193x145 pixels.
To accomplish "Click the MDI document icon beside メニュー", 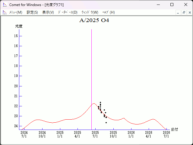I will [x=5, y=12].
